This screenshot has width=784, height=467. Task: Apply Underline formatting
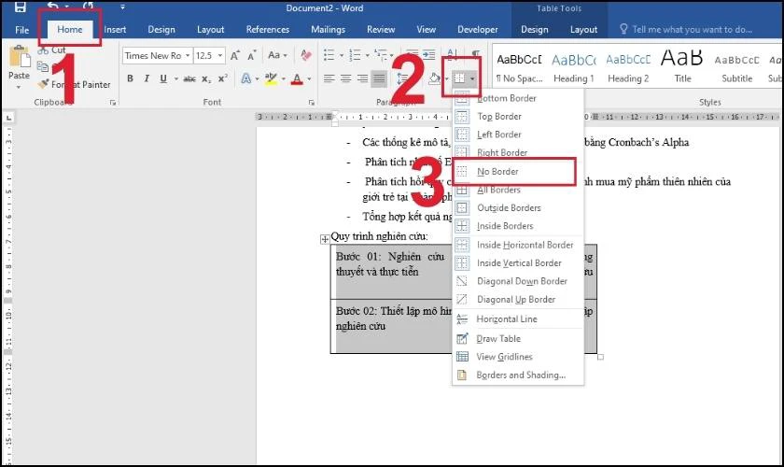point(163,78)
